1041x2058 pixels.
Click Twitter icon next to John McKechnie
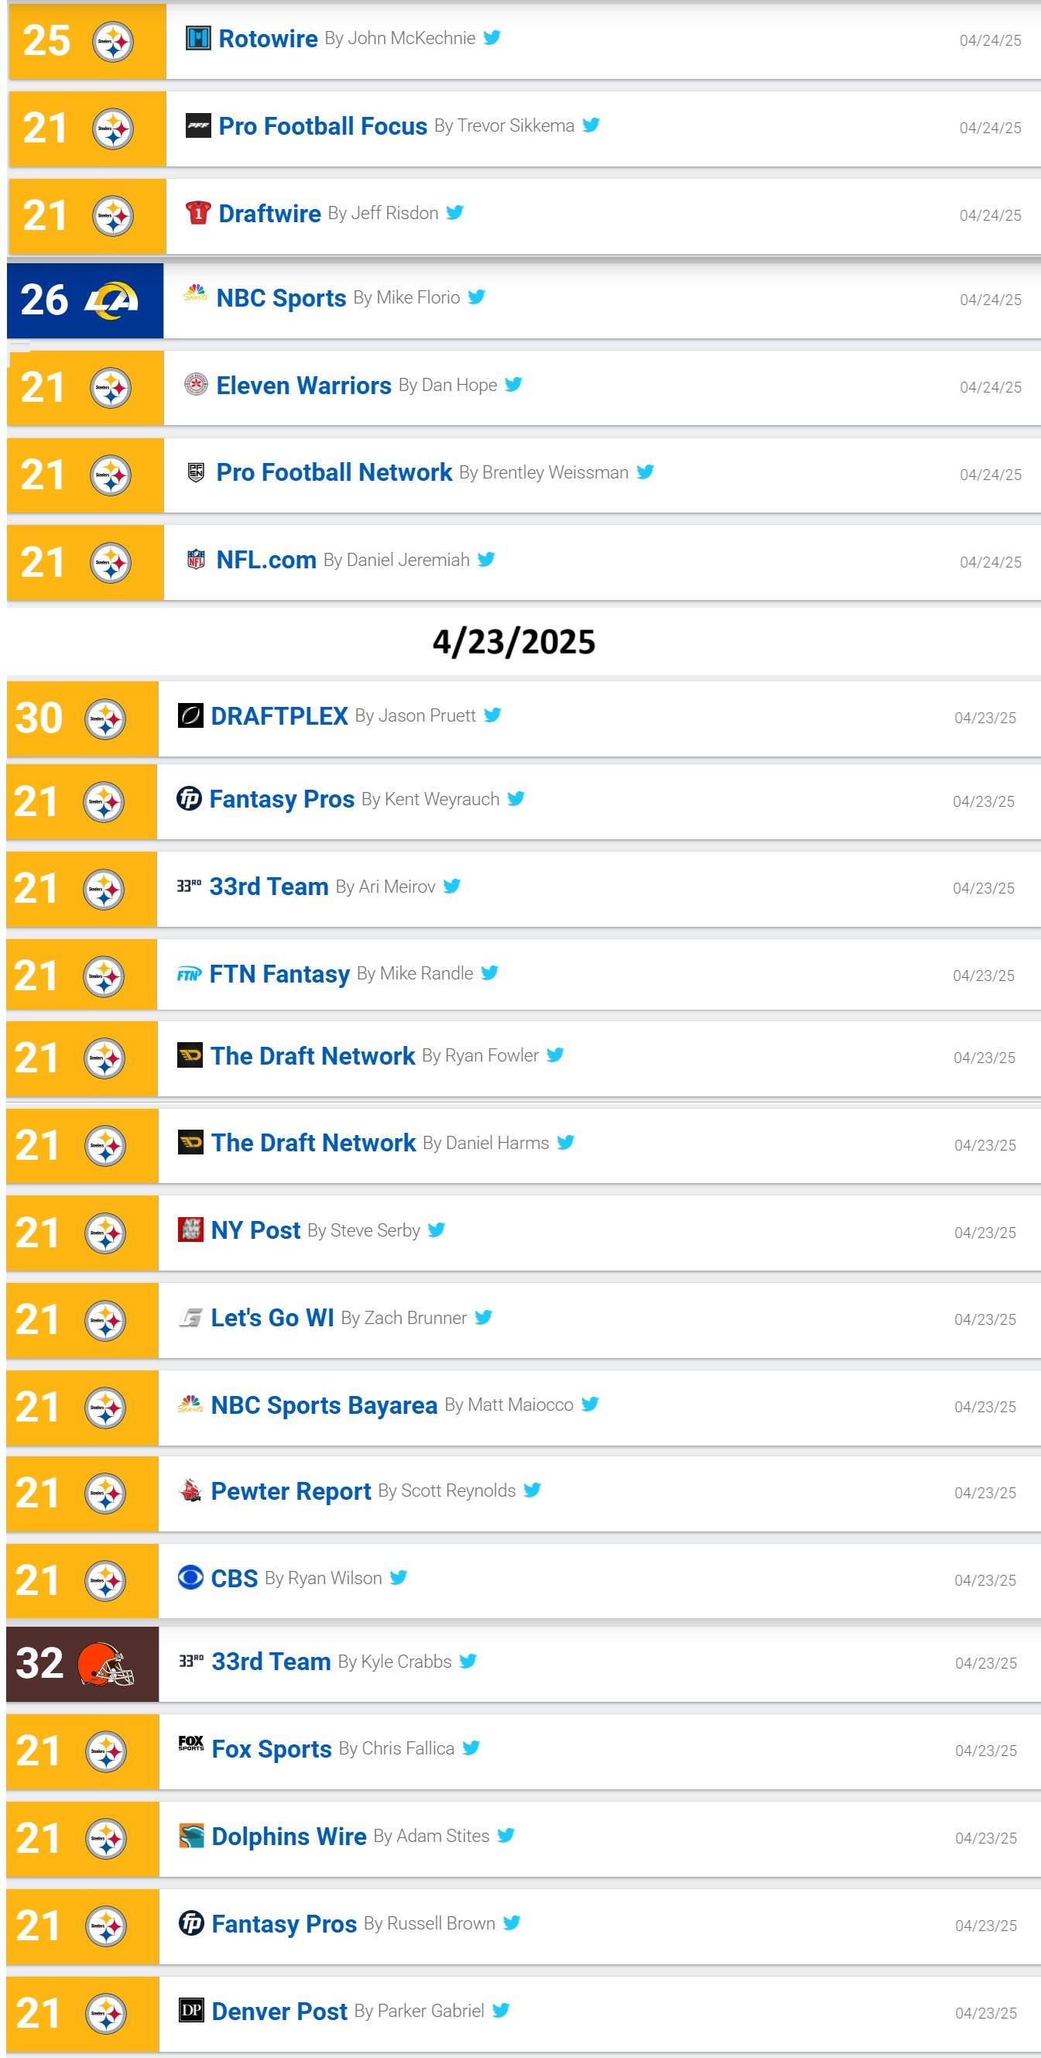coord(491,37)
